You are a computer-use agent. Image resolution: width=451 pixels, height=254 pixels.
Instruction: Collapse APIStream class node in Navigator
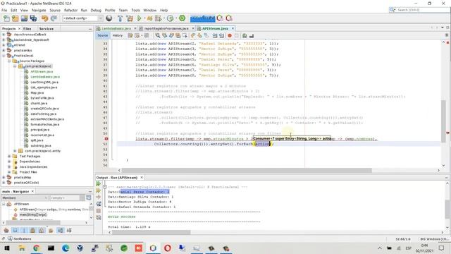pos(4,204)
